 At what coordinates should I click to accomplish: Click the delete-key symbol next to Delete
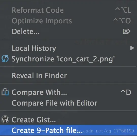point(126,31)
